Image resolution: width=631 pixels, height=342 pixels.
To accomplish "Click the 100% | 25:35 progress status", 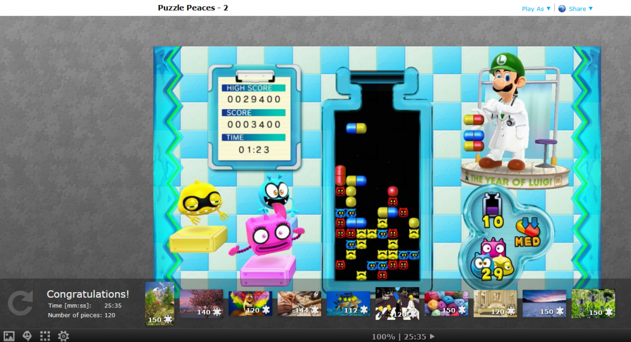I will click(x=399, y=336).
